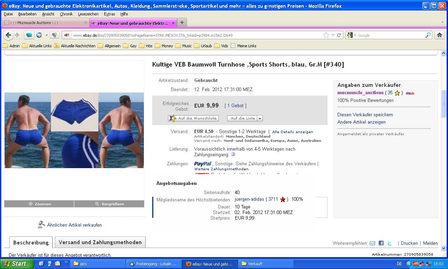Screen dimensions: 448x269
Task: Share the listing via the Facebook icon
Action: click(381, 243)
